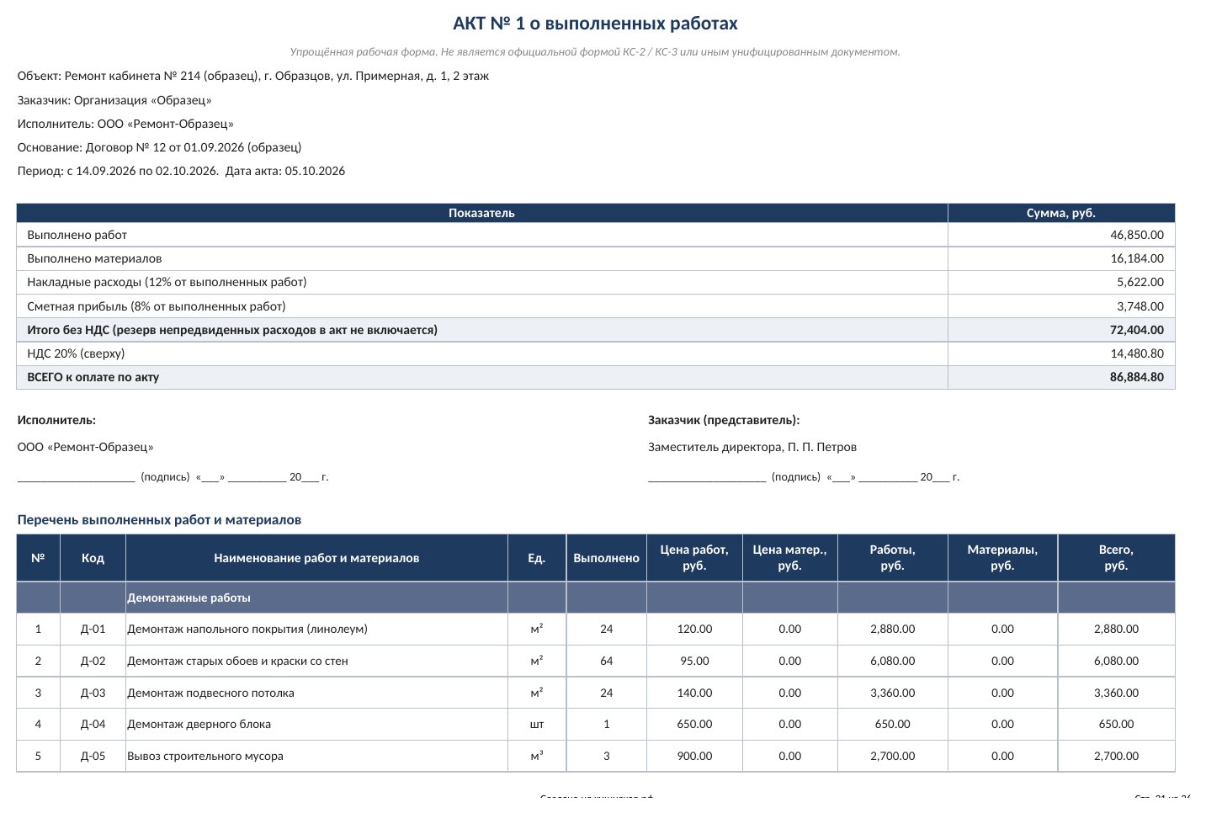Select 'Вывоз строительного мусора' cell

pos(316,756)
